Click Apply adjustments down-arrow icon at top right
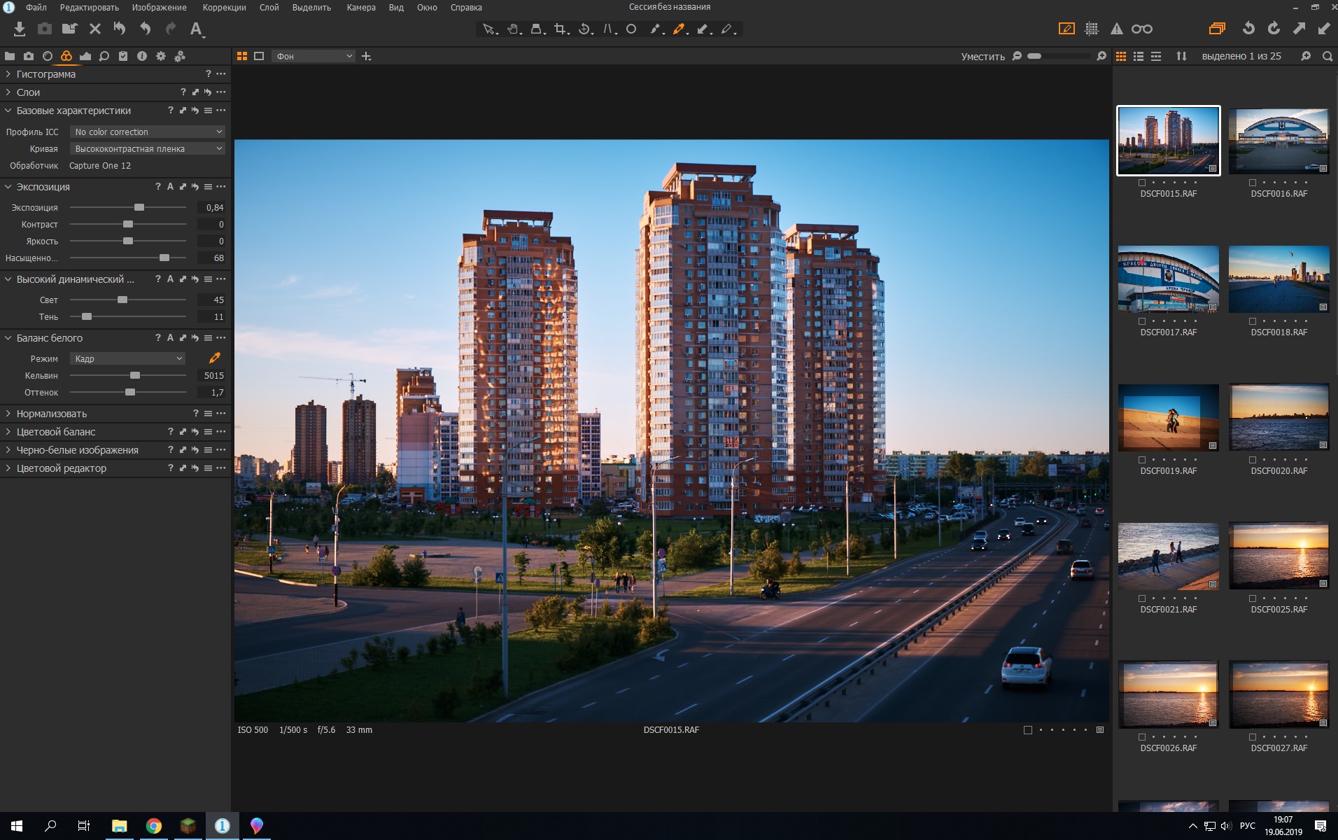1338x840 pixels. click(x=1324, y=29)
